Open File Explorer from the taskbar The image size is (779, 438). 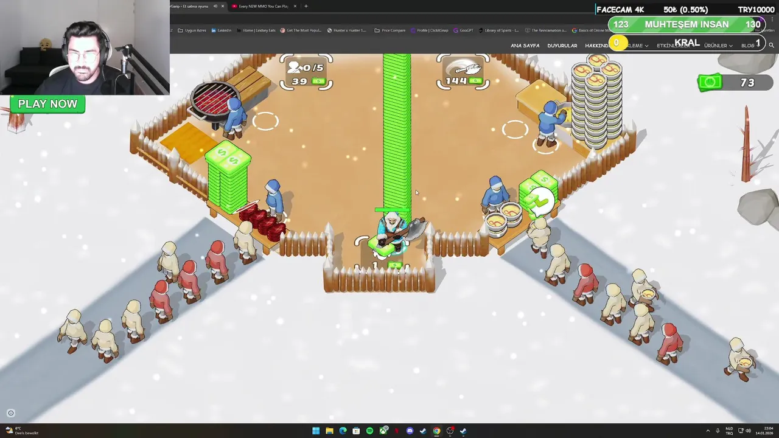click(x=329, y=431)
